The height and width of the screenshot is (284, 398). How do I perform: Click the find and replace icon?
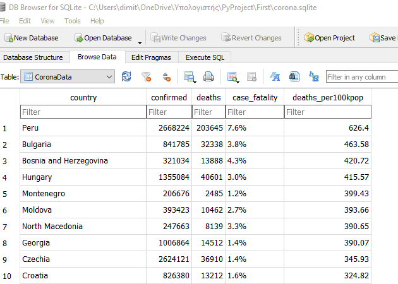click(314, 76)
